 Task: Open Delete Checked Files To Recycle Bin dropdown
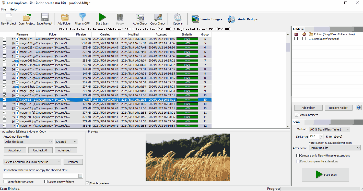32,162
